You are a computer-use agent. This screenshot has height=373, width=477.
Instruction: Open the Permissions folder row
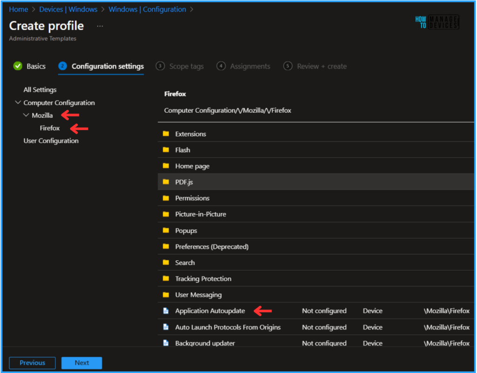click(x=316, y=198)
